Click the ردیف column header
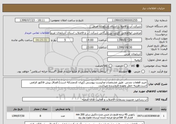 [164, 109]
